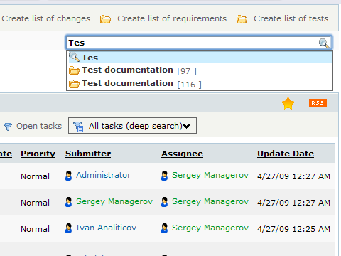Click folder icon beside Create list of tests

click(x=242, y=19)
